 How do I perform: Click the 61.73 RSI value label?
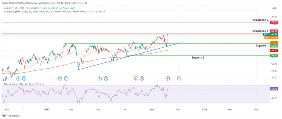pyautogui.click(x=274, y=89)
